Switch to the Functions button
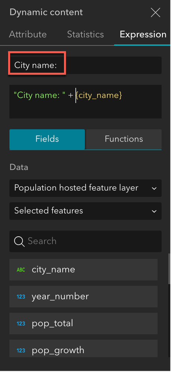The height and width of the screenshot is (373, 171). point(124,139)
